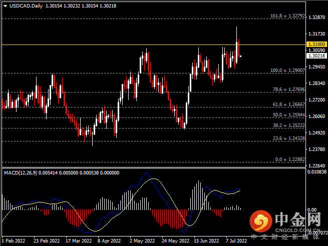328x246 pixels.
Task: Select the 78.6 = 1.27696 Fibonacci label
Action: pyautogui.click(x=288, y=89)
